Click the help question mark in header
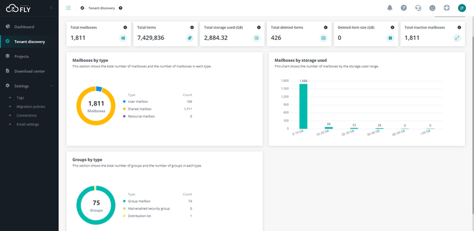The width and height of the screenshot is (474, 231). coord(404,8)
